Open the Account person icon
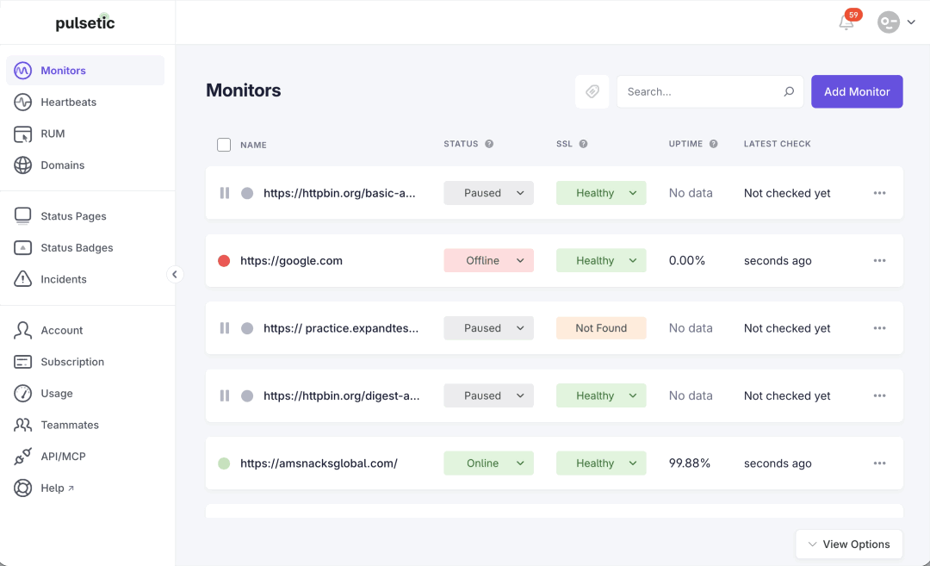 click(x=22, y=330)
